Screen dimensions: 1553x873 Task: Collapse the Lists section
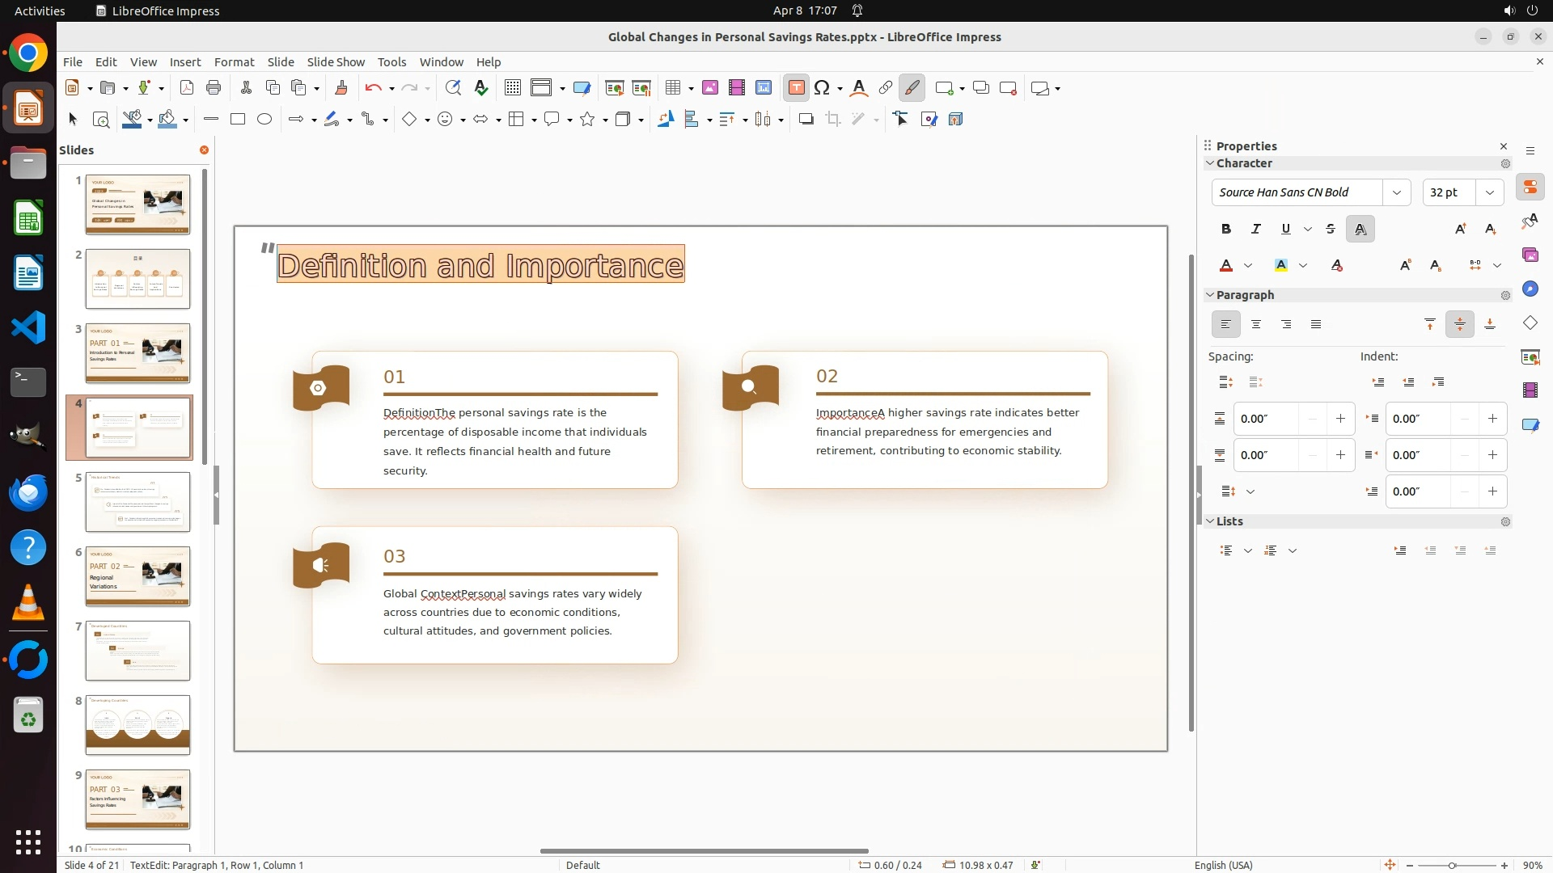(1211, 521)
